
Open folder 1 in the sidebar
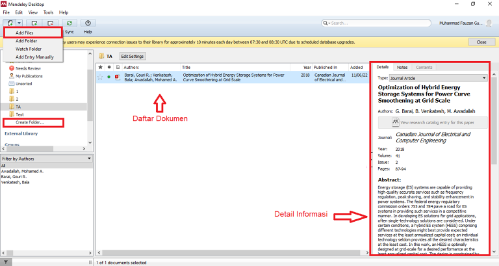17,92
